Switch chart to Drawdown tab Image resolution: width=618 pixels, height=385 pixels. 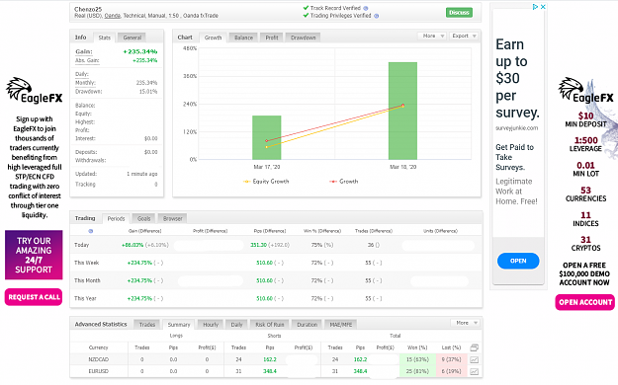[304, 38]
